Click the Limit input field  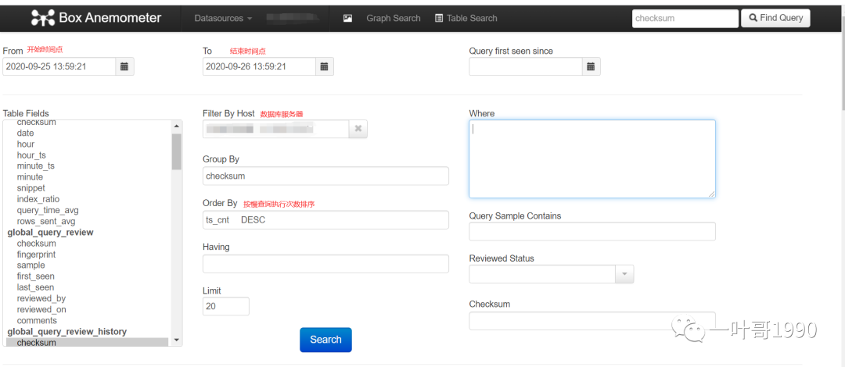coord(226,306)
